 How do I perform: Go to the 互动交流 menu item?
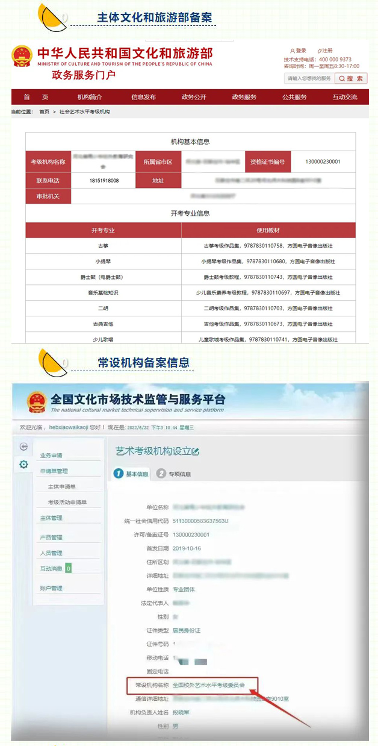(344, 97)
